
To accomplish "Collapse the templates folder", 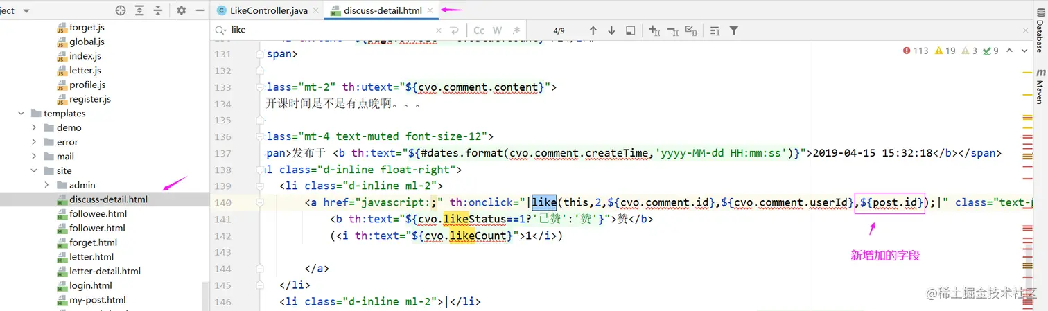I will pyautogui.click(x=21, y=114).
